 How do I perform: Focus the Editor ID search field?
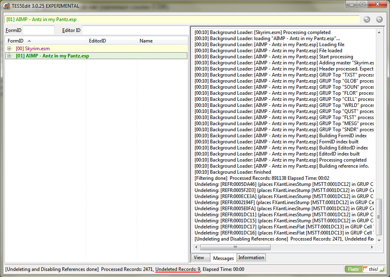(135, 30)
